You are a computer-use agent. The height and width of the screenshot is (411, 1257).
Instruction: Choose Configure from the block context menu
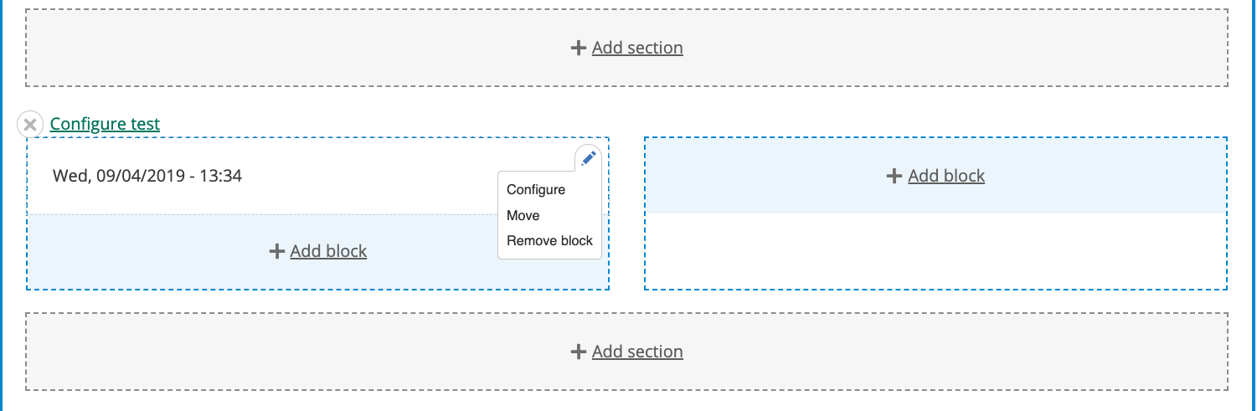pos(536,190)
